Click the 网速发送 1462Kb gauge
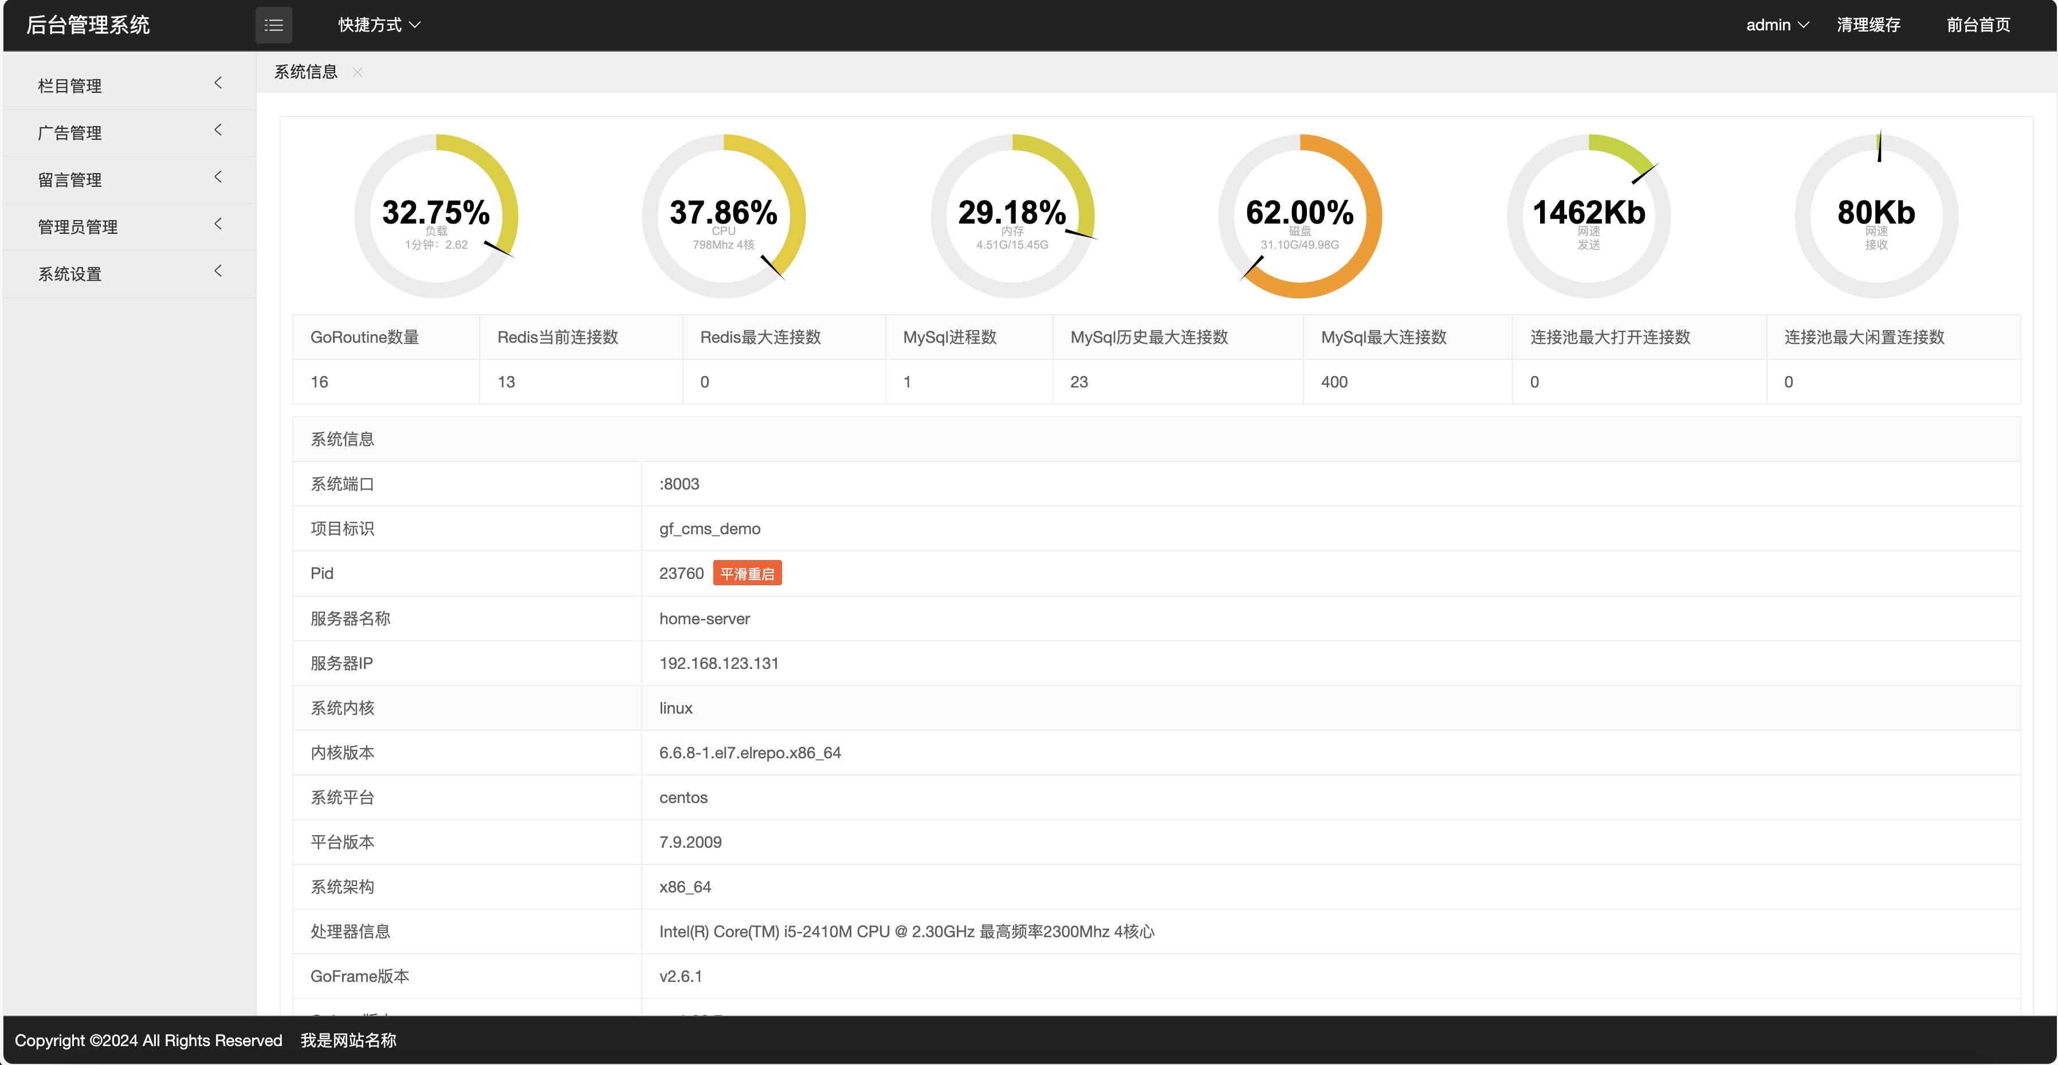 (1588, 216)
